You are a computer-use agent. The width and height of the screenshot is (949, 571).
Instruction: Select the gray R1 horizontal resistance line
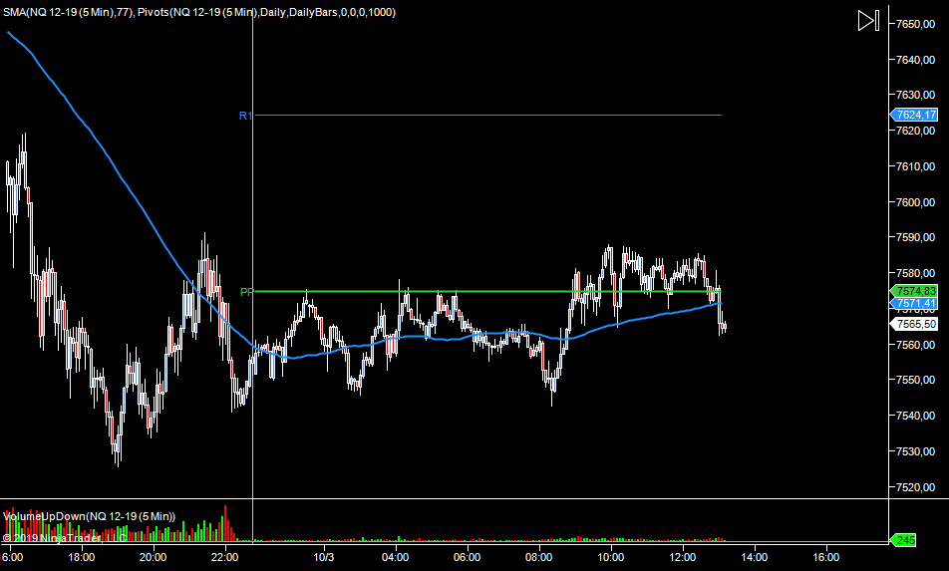coord(498,116)
